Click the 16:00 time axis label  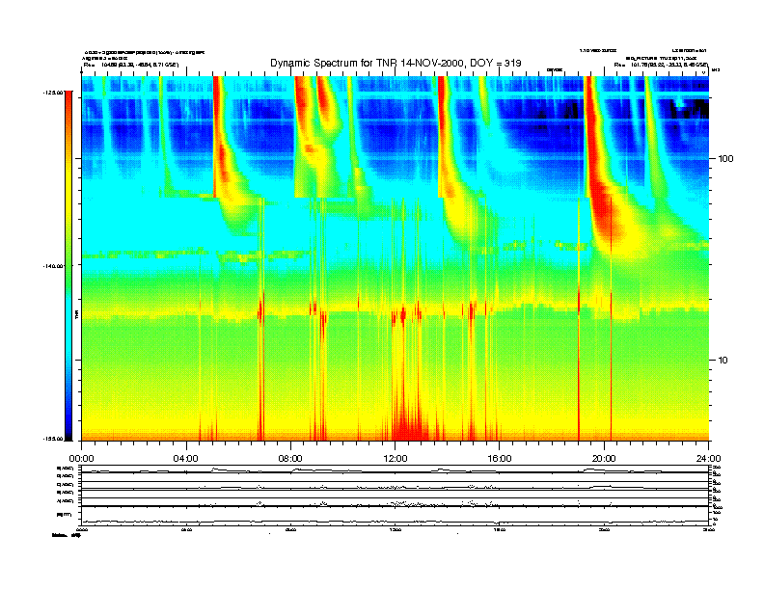(x=500, y=459)
